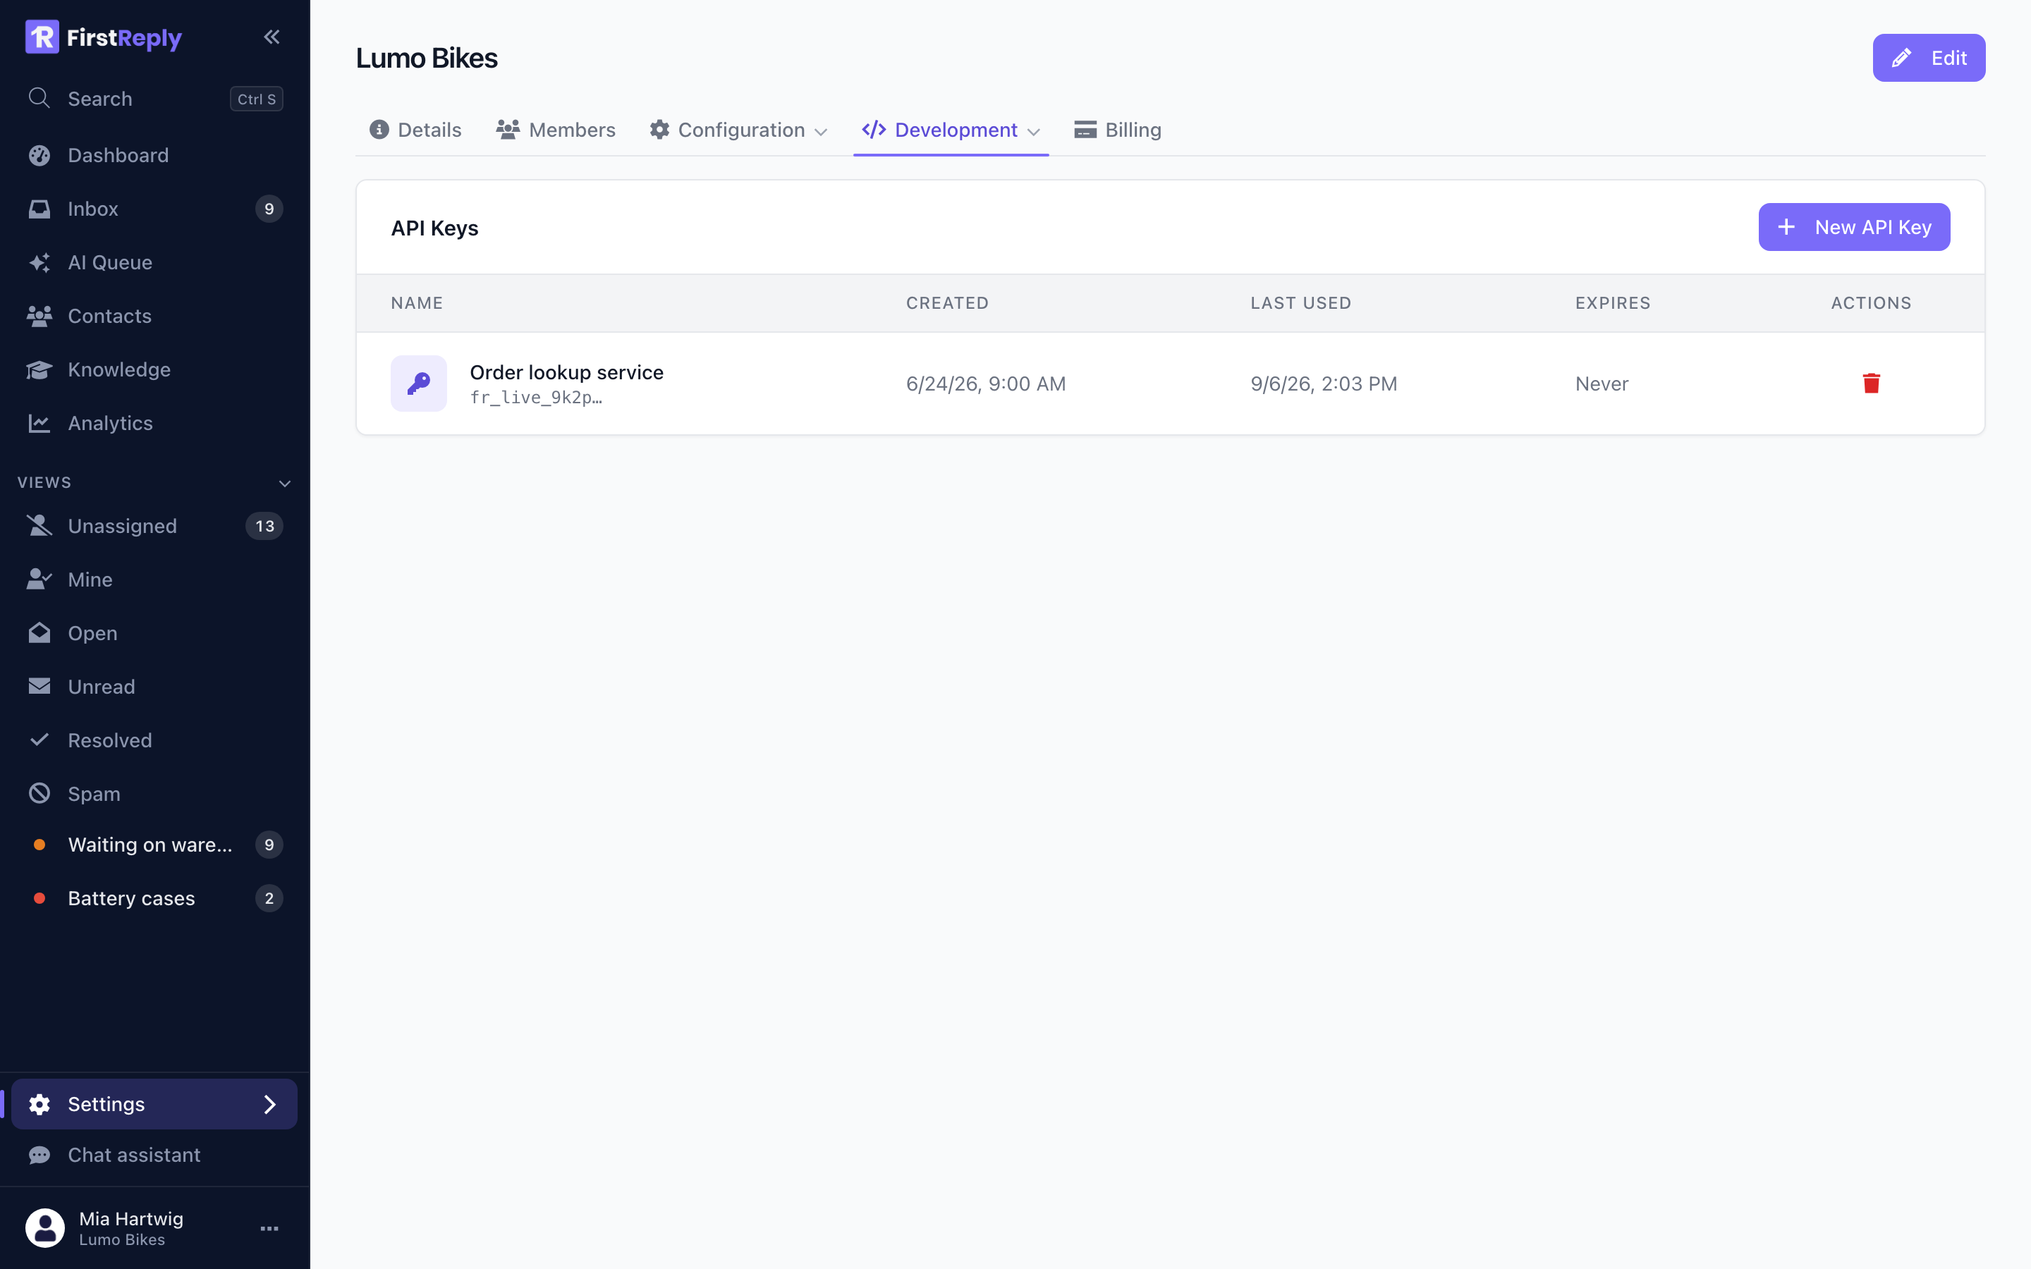Click the Never expires value
2031x1269 pixels.
pyautogui.click(x=1602, y=384)
